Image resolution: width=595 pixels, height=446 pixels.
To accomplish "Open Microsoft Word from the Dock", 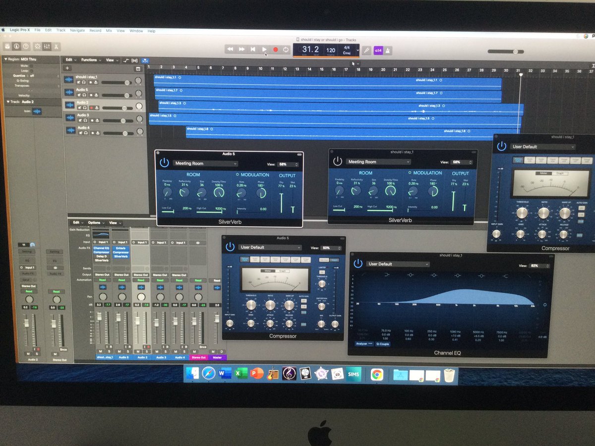I will click(225, 374).
